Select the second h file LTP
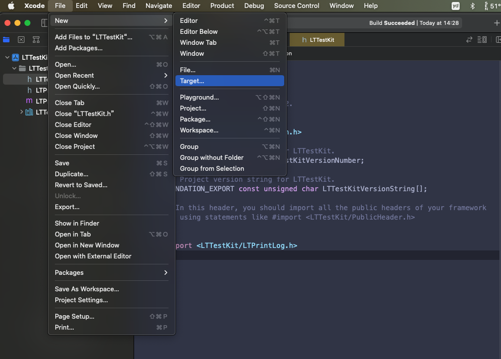The image size is (501, 359). coord(29,90)
